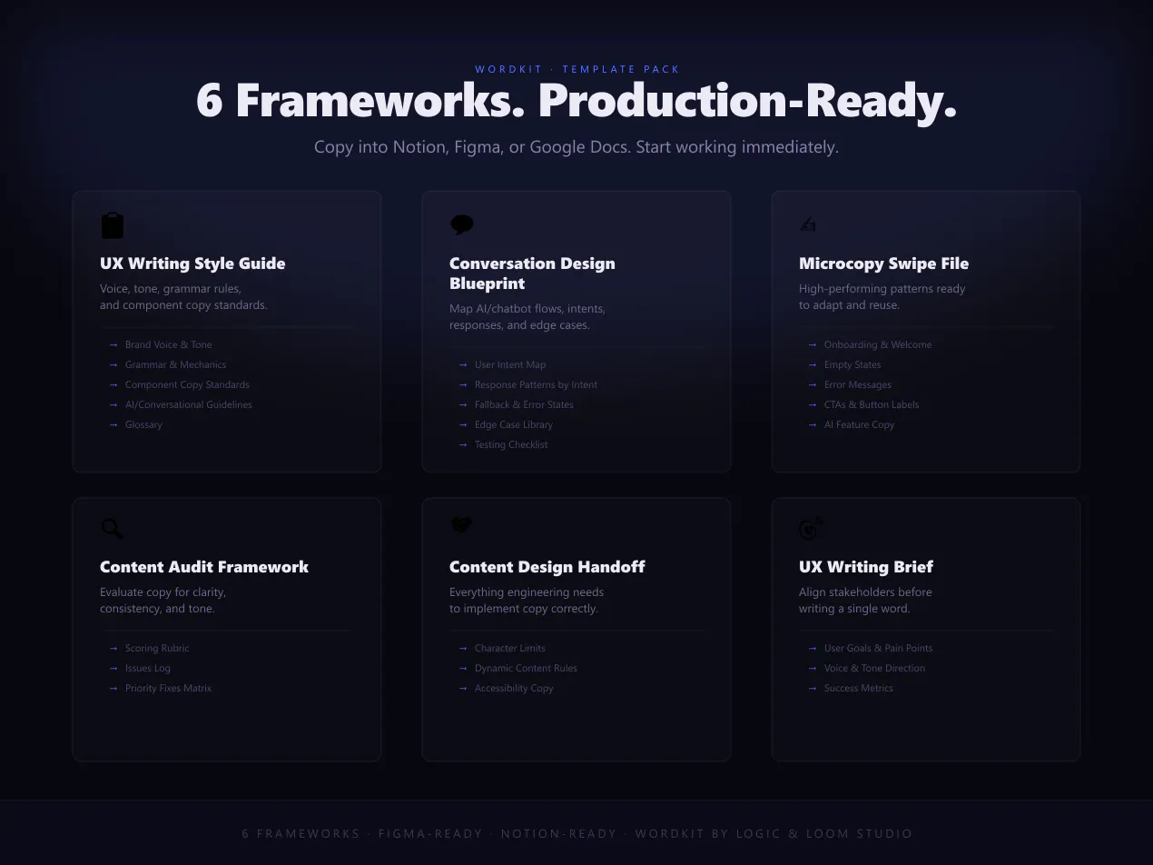The image size is (1153, 865).
Task: Select the 'Grammar & Mechanics' list item
Action: [175, 364]
